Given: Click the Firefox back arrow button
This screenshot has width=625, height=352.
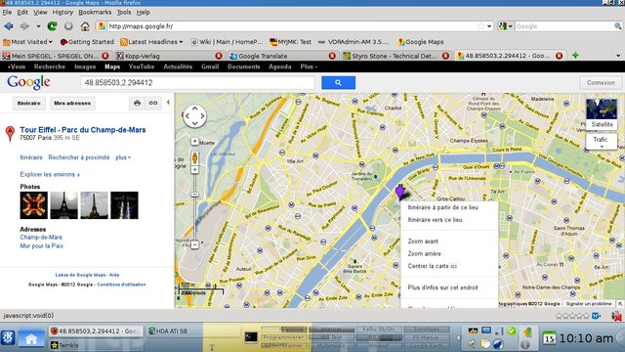Looking at the screenshot, I should [9, 26].
